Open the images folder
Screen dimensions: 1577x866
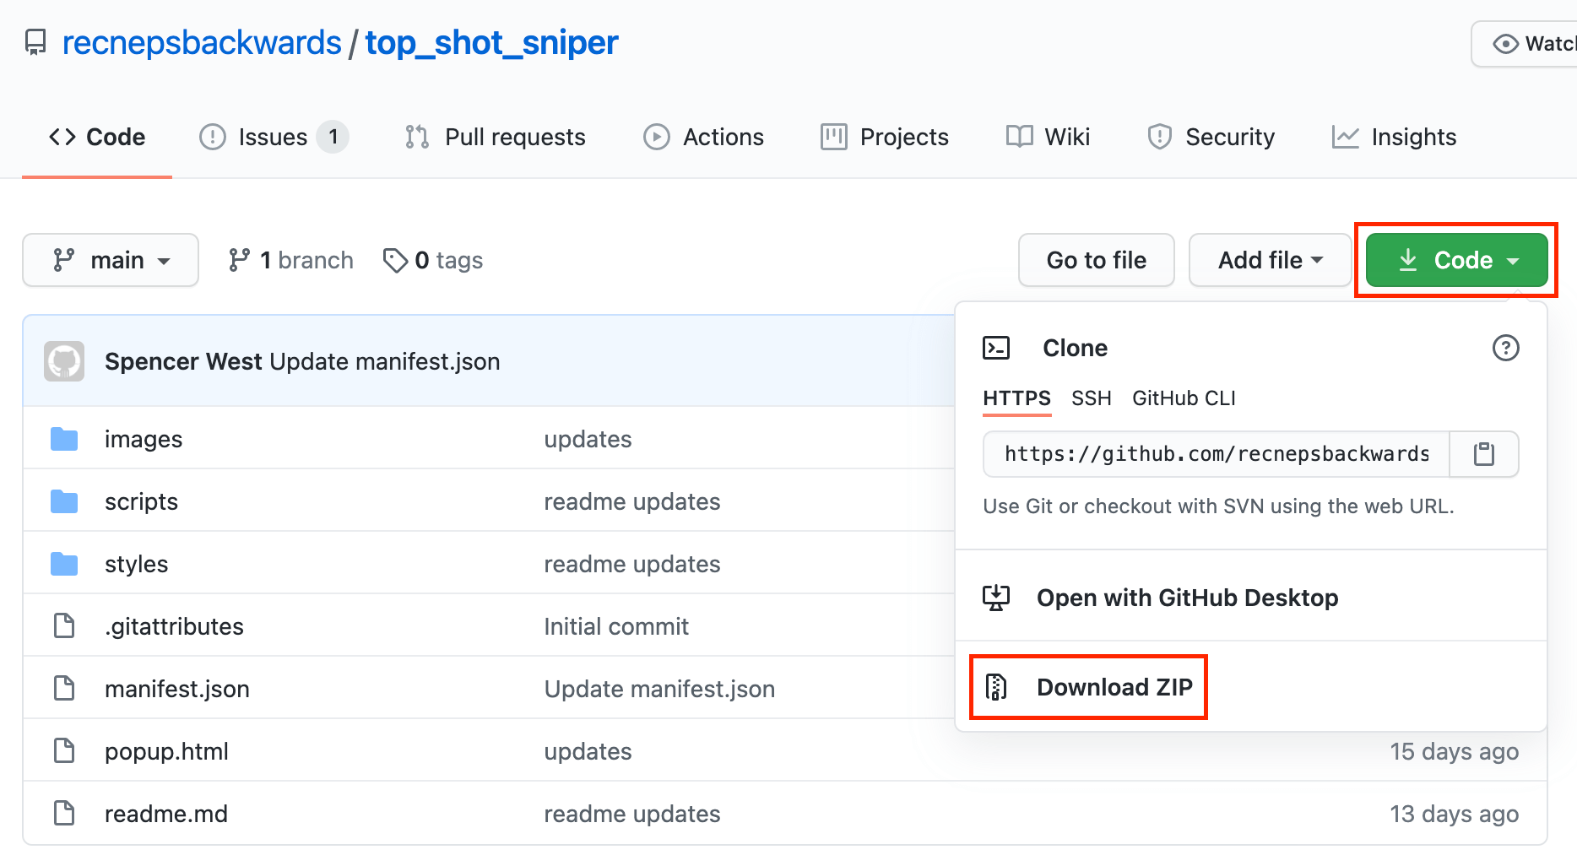[144, 439]
